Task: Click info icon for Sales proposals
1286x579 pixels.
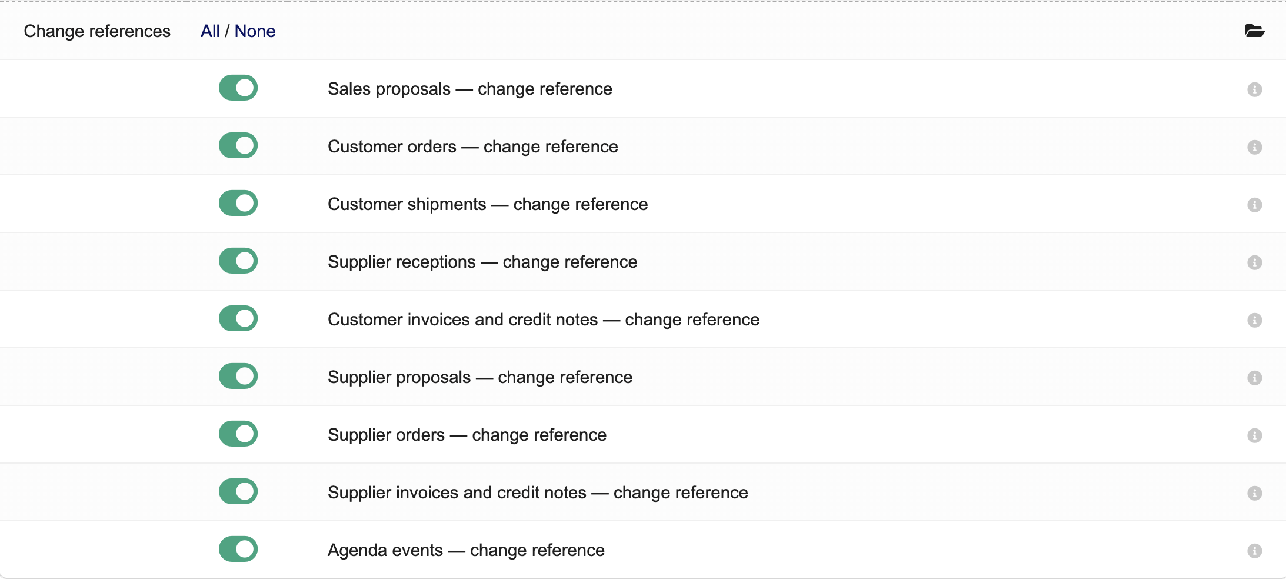Action: (1254, 89)
